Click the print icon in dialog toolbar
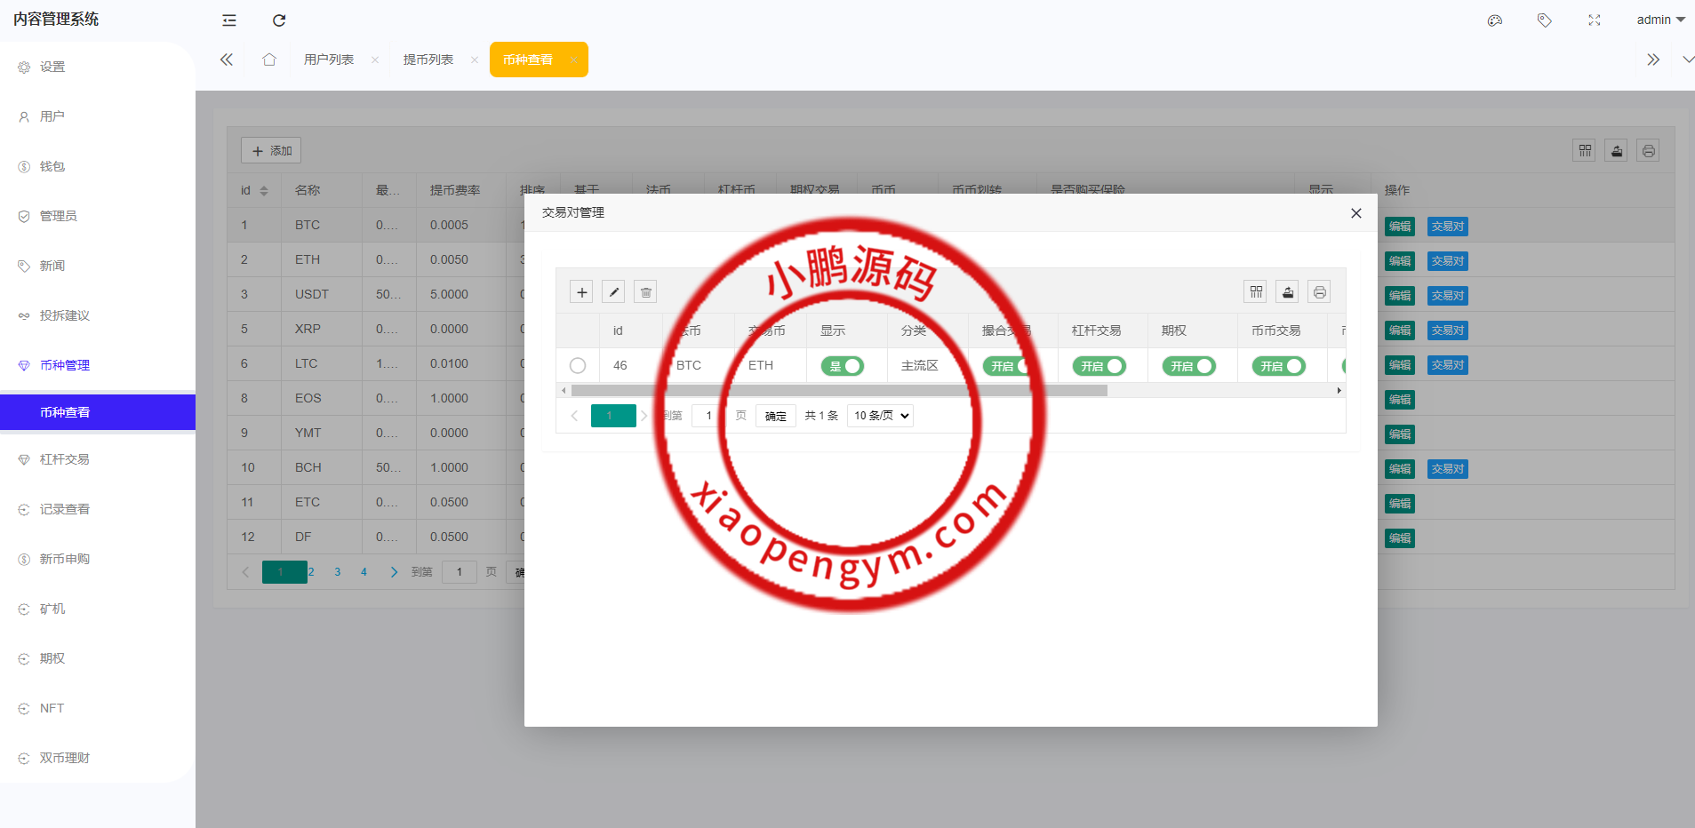This screenshot has height=828, width=1695. click(x=1320, y=292)
